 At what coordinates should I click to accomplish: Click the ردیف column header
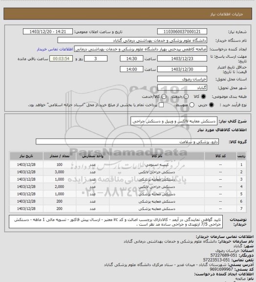241,156
